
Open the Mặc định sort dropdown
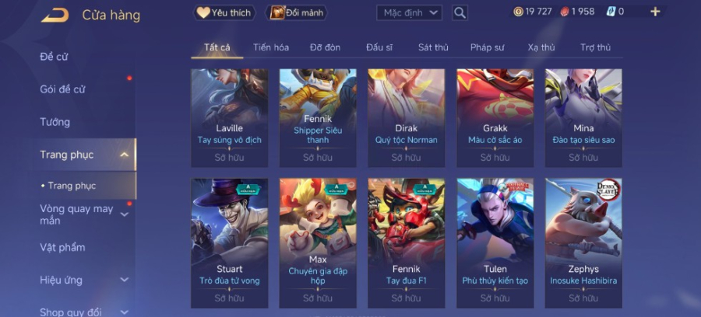(409, 13)
